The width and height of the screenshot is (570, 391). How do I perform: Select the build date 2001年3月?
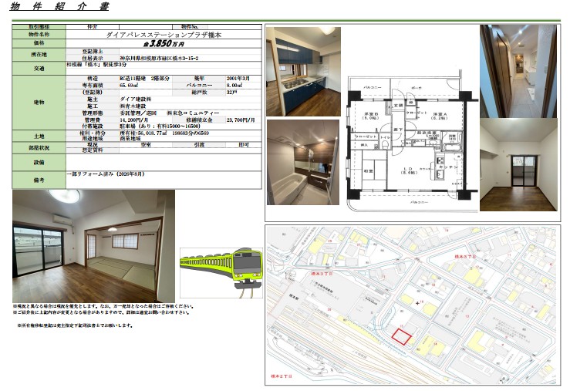pyautogui.click(x=238, y=79)
